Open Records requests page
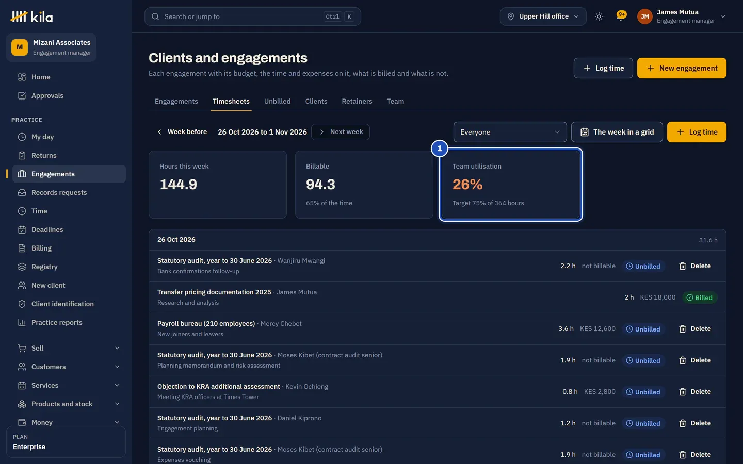 pos(69,193)
